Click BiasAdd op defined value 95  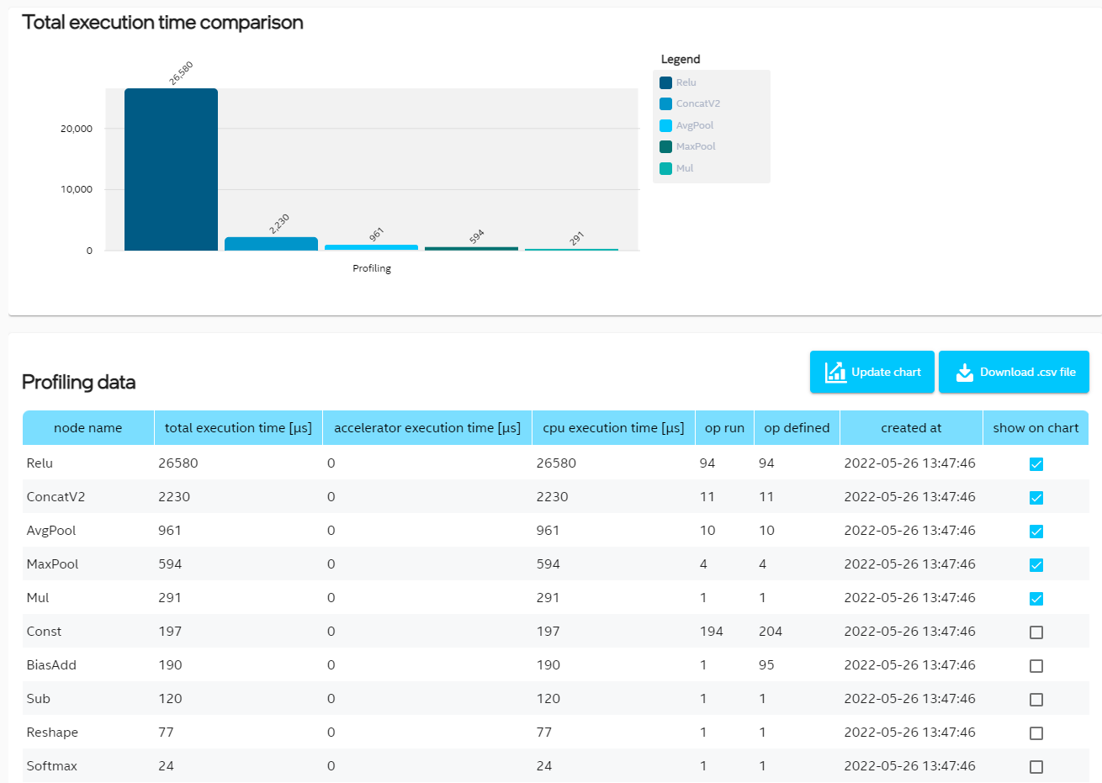pos(766,664)
